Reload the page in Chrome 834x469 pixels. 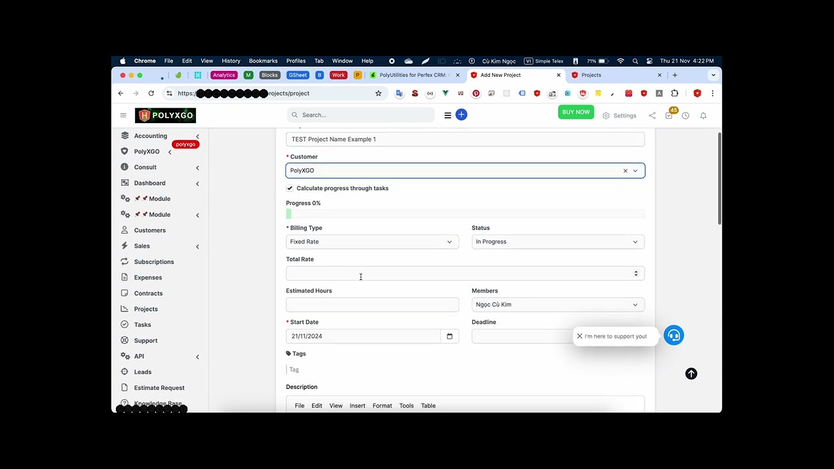pos(151,93)
